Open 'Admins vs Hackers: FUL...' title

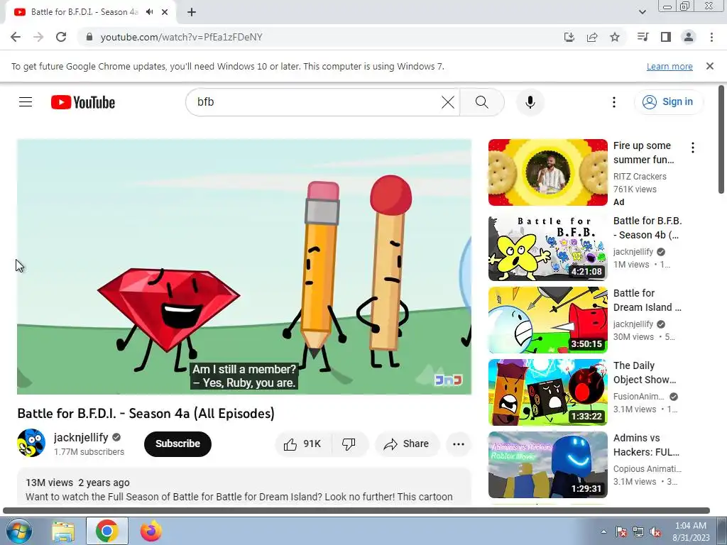(x=646, y=444)
